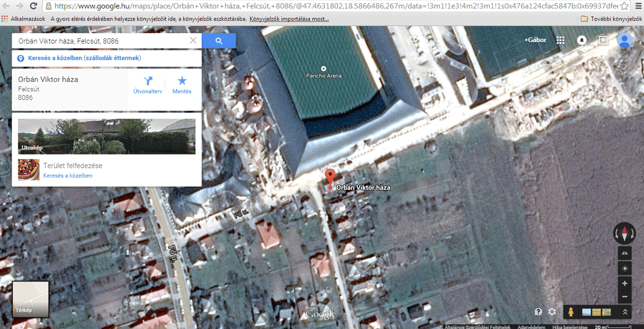Open the Utcakép street view photo
Screen dimensions: 644x329
click(107, 137)
